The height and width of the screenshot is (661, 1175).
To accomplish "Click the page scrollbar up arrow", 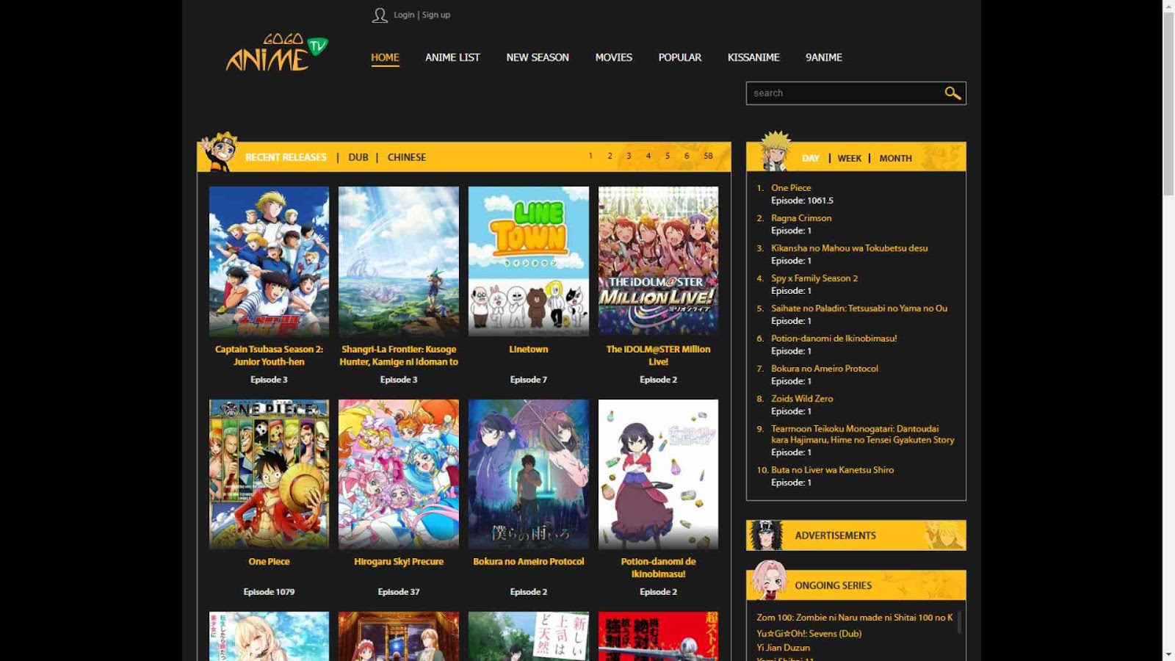I will (x=1168, y=6).
